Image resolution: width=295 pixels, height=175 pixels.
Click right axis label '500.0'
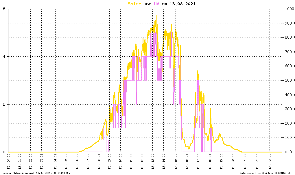(x=289, y=80)
